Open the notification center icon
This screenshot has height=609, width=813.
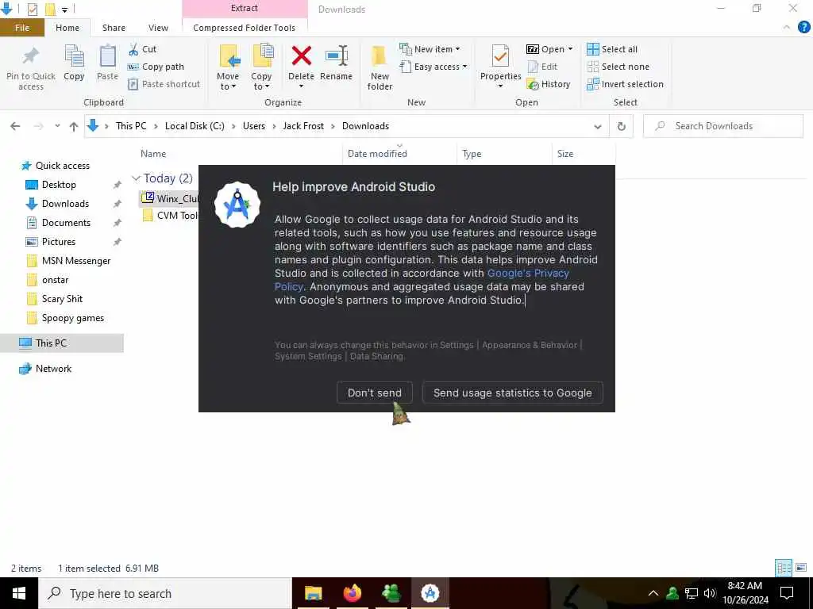(x=787, y=593)
